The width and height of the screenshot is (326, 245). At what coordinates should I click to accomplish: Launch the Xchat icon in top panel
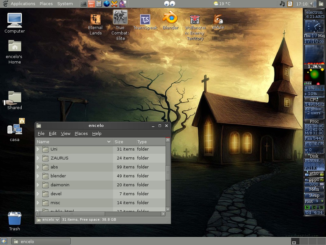(x=114, y=4)
